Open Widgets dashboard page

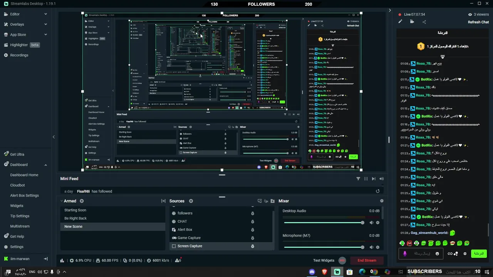tap(17, 206)
